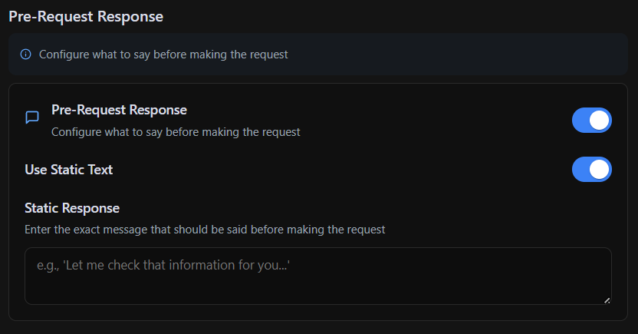Disable the Pre-Request Response toggle
Image resolution: width=638 pixels, height=334 pixels.
pyautogui.click(x=592, y=120)
